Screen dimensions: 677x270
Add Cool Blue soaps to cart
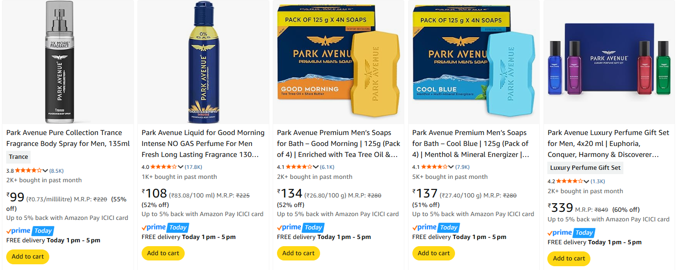click(434, 253)
